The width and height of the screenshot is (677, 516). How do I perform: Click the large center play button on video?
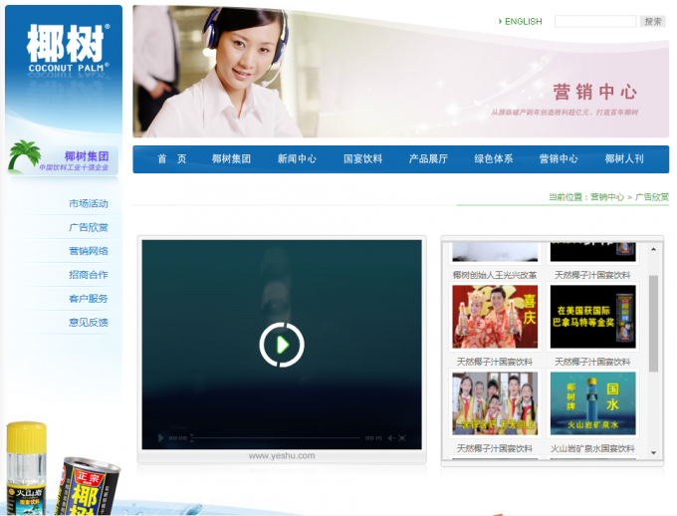[x=282, y=345]
